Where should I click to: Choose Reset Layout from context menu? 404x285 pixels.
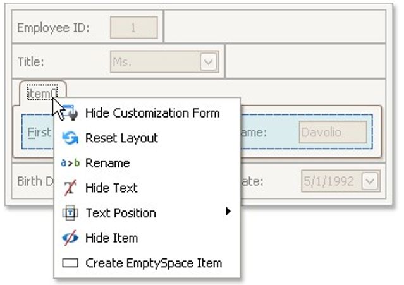(x=121, y=138)
